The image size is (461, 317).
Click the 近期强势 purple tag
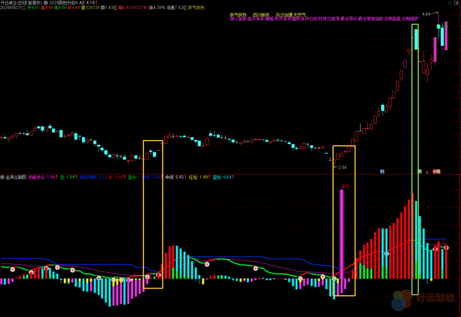tap(410, 19)
